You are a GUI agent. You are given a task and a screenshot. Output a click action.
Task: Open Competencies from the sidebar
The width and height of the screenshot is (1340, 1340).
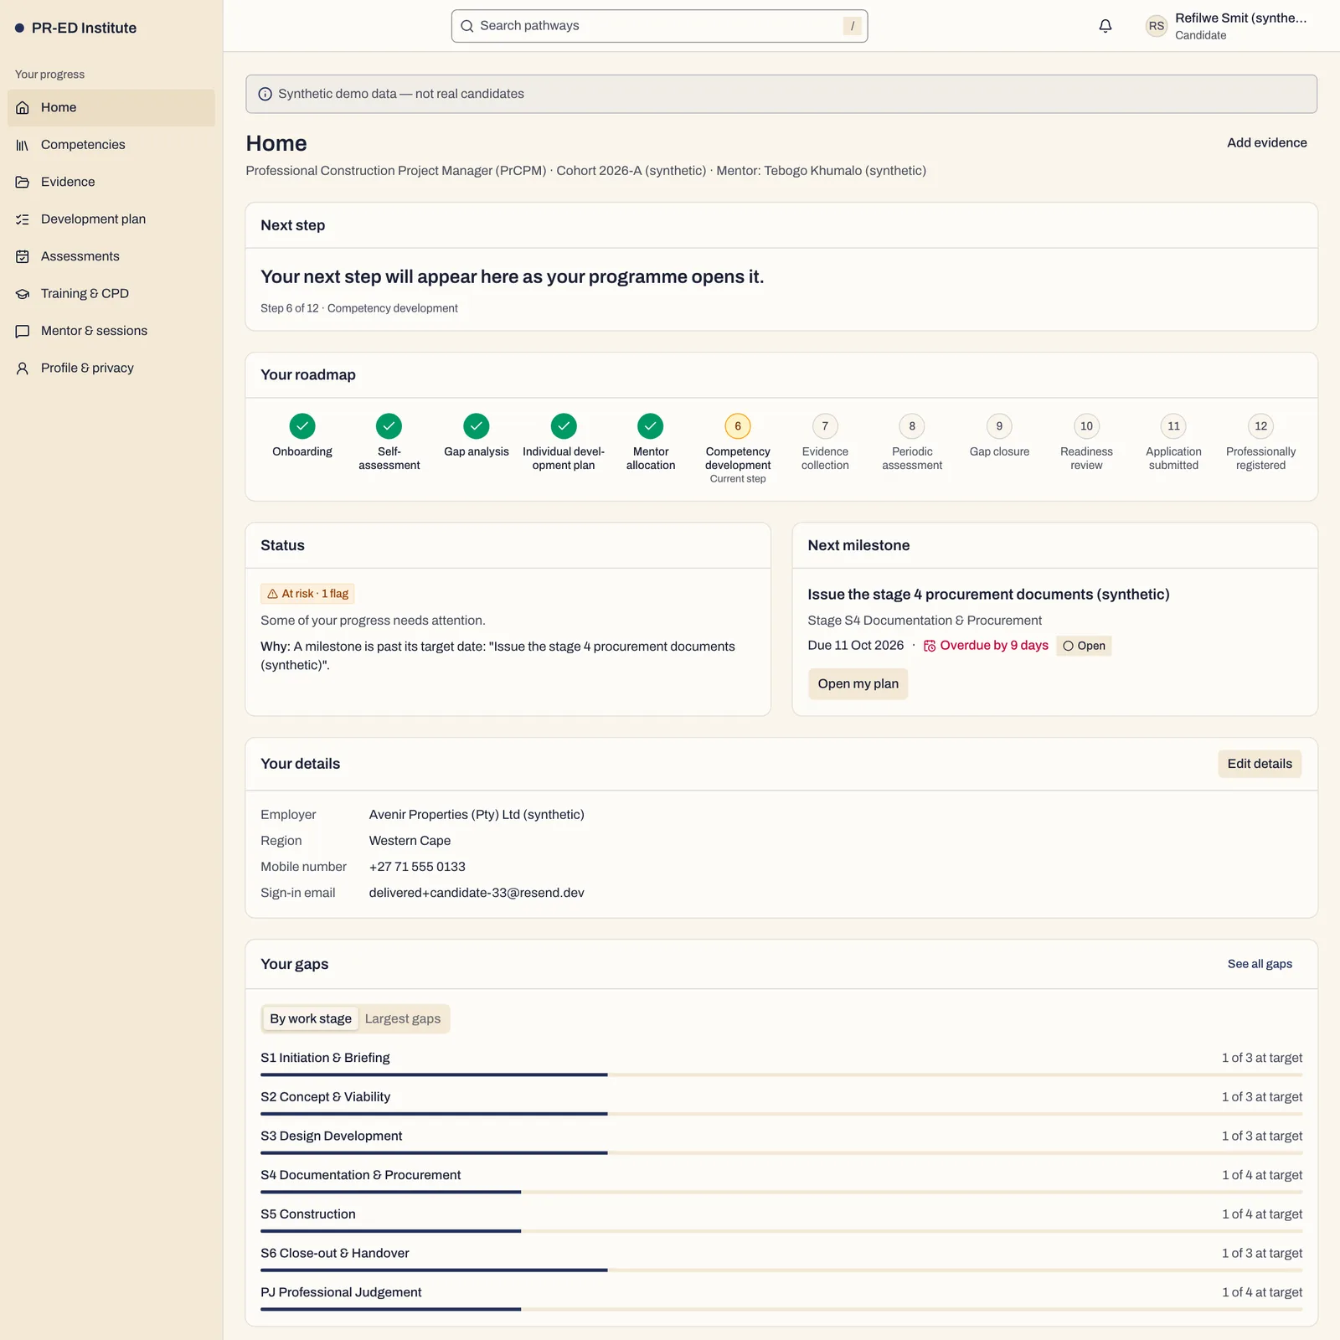click(111, 145)
